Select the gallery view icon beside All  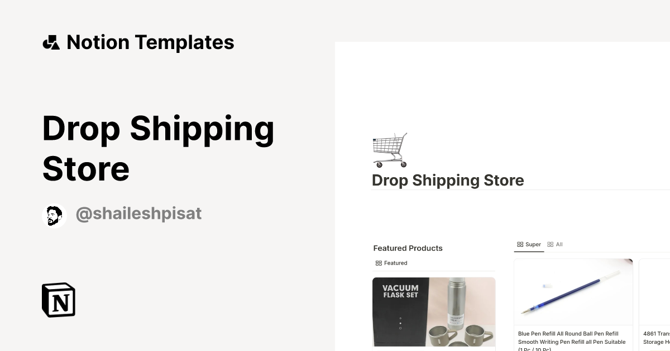551,244
